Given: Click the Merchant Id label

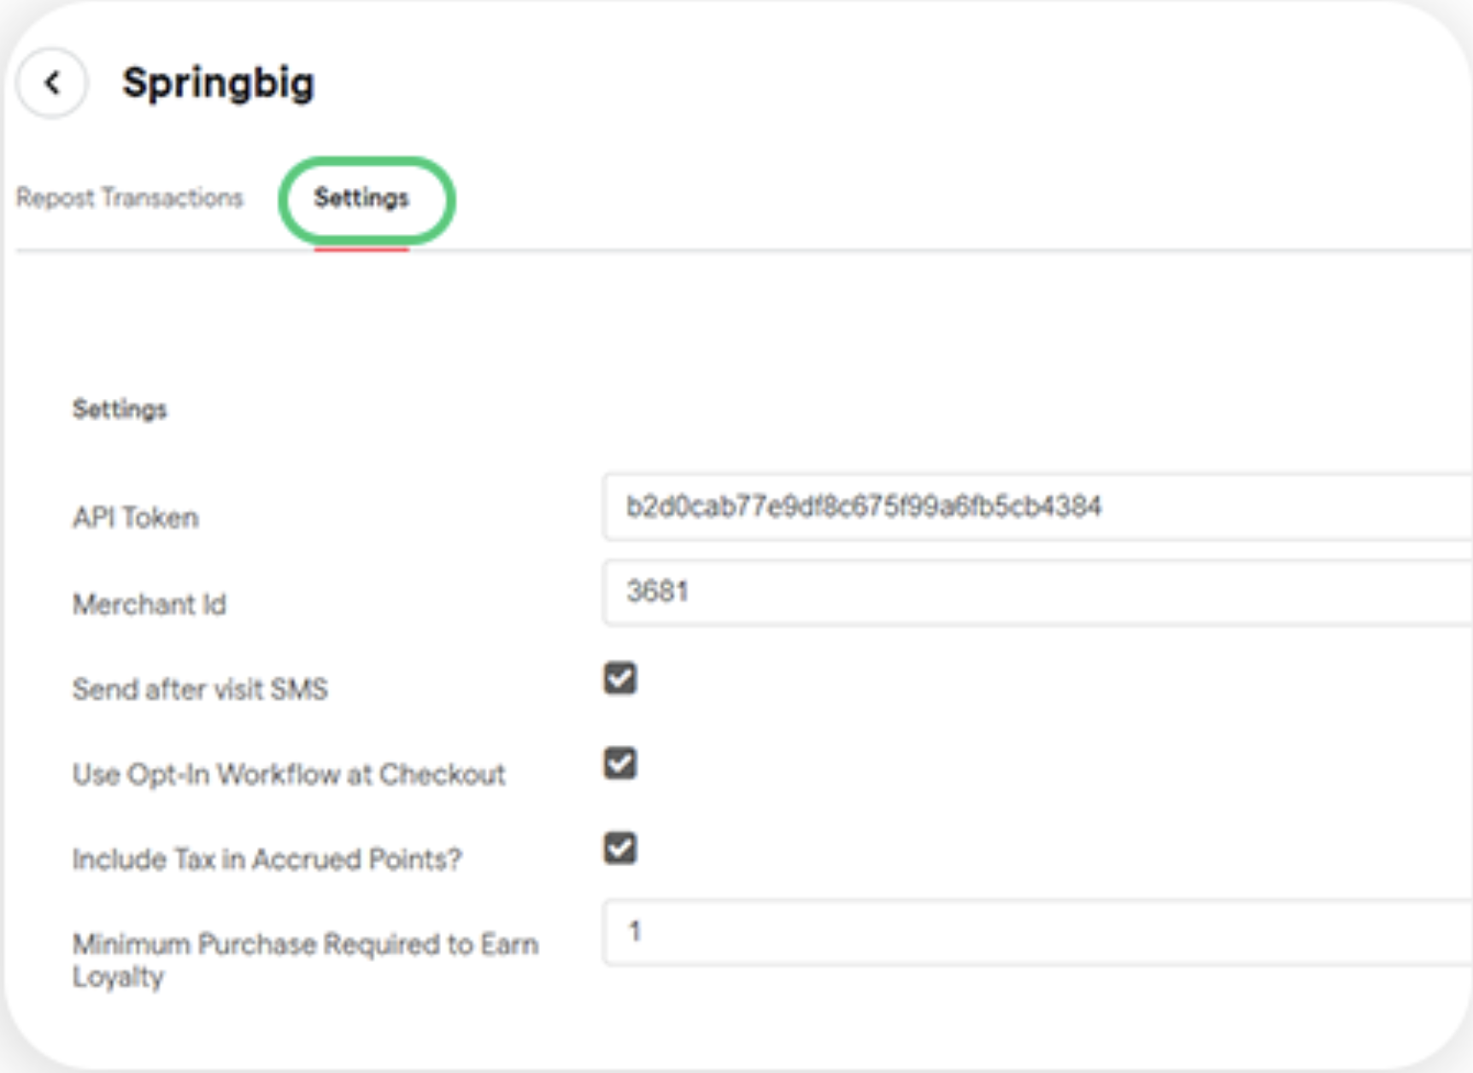Looking at the screenshot, I should click(150, 604).
